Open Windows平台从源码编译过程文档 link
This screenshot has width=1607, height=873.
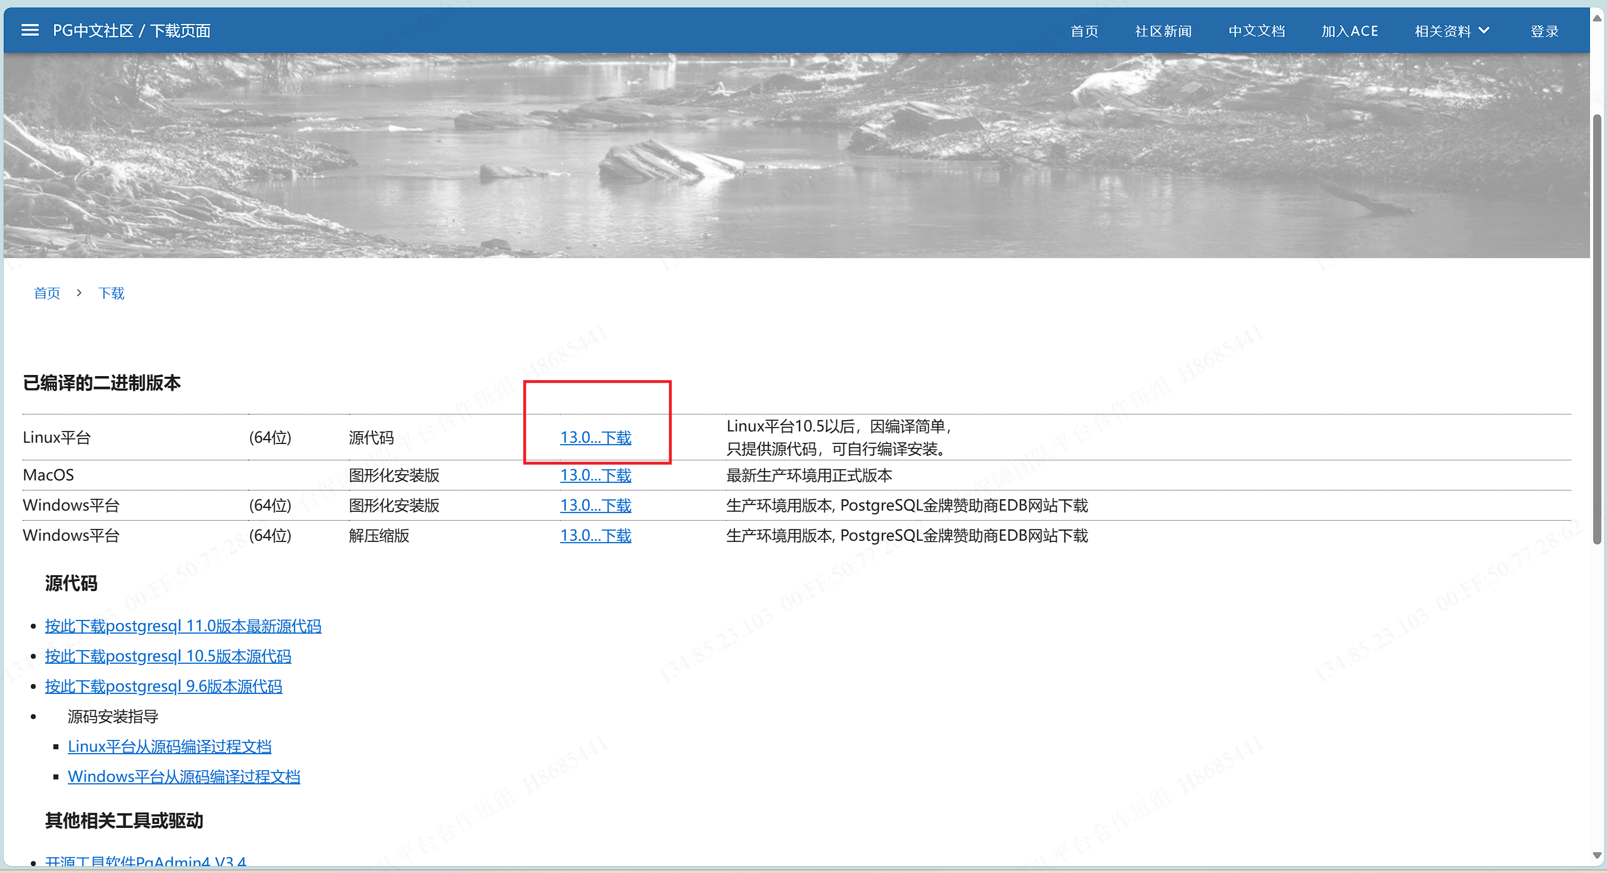[184, 777]
